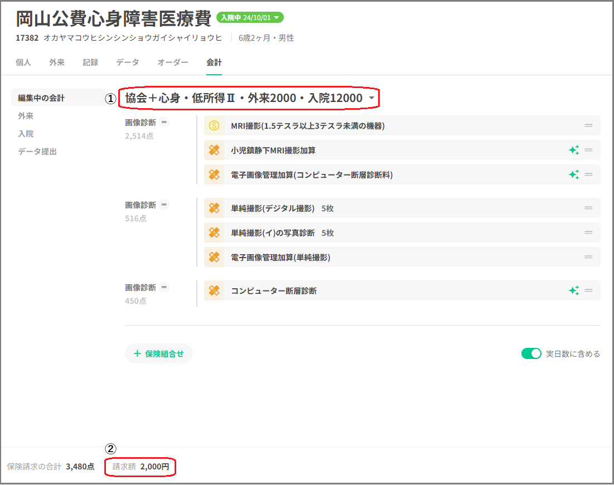Image resolution: width=614 pixels, height=485 pixels.
Task: Click the kana name オカヤマコウヒシンシンショウガイシャイリョウヒ
Action: coord(133,38)
